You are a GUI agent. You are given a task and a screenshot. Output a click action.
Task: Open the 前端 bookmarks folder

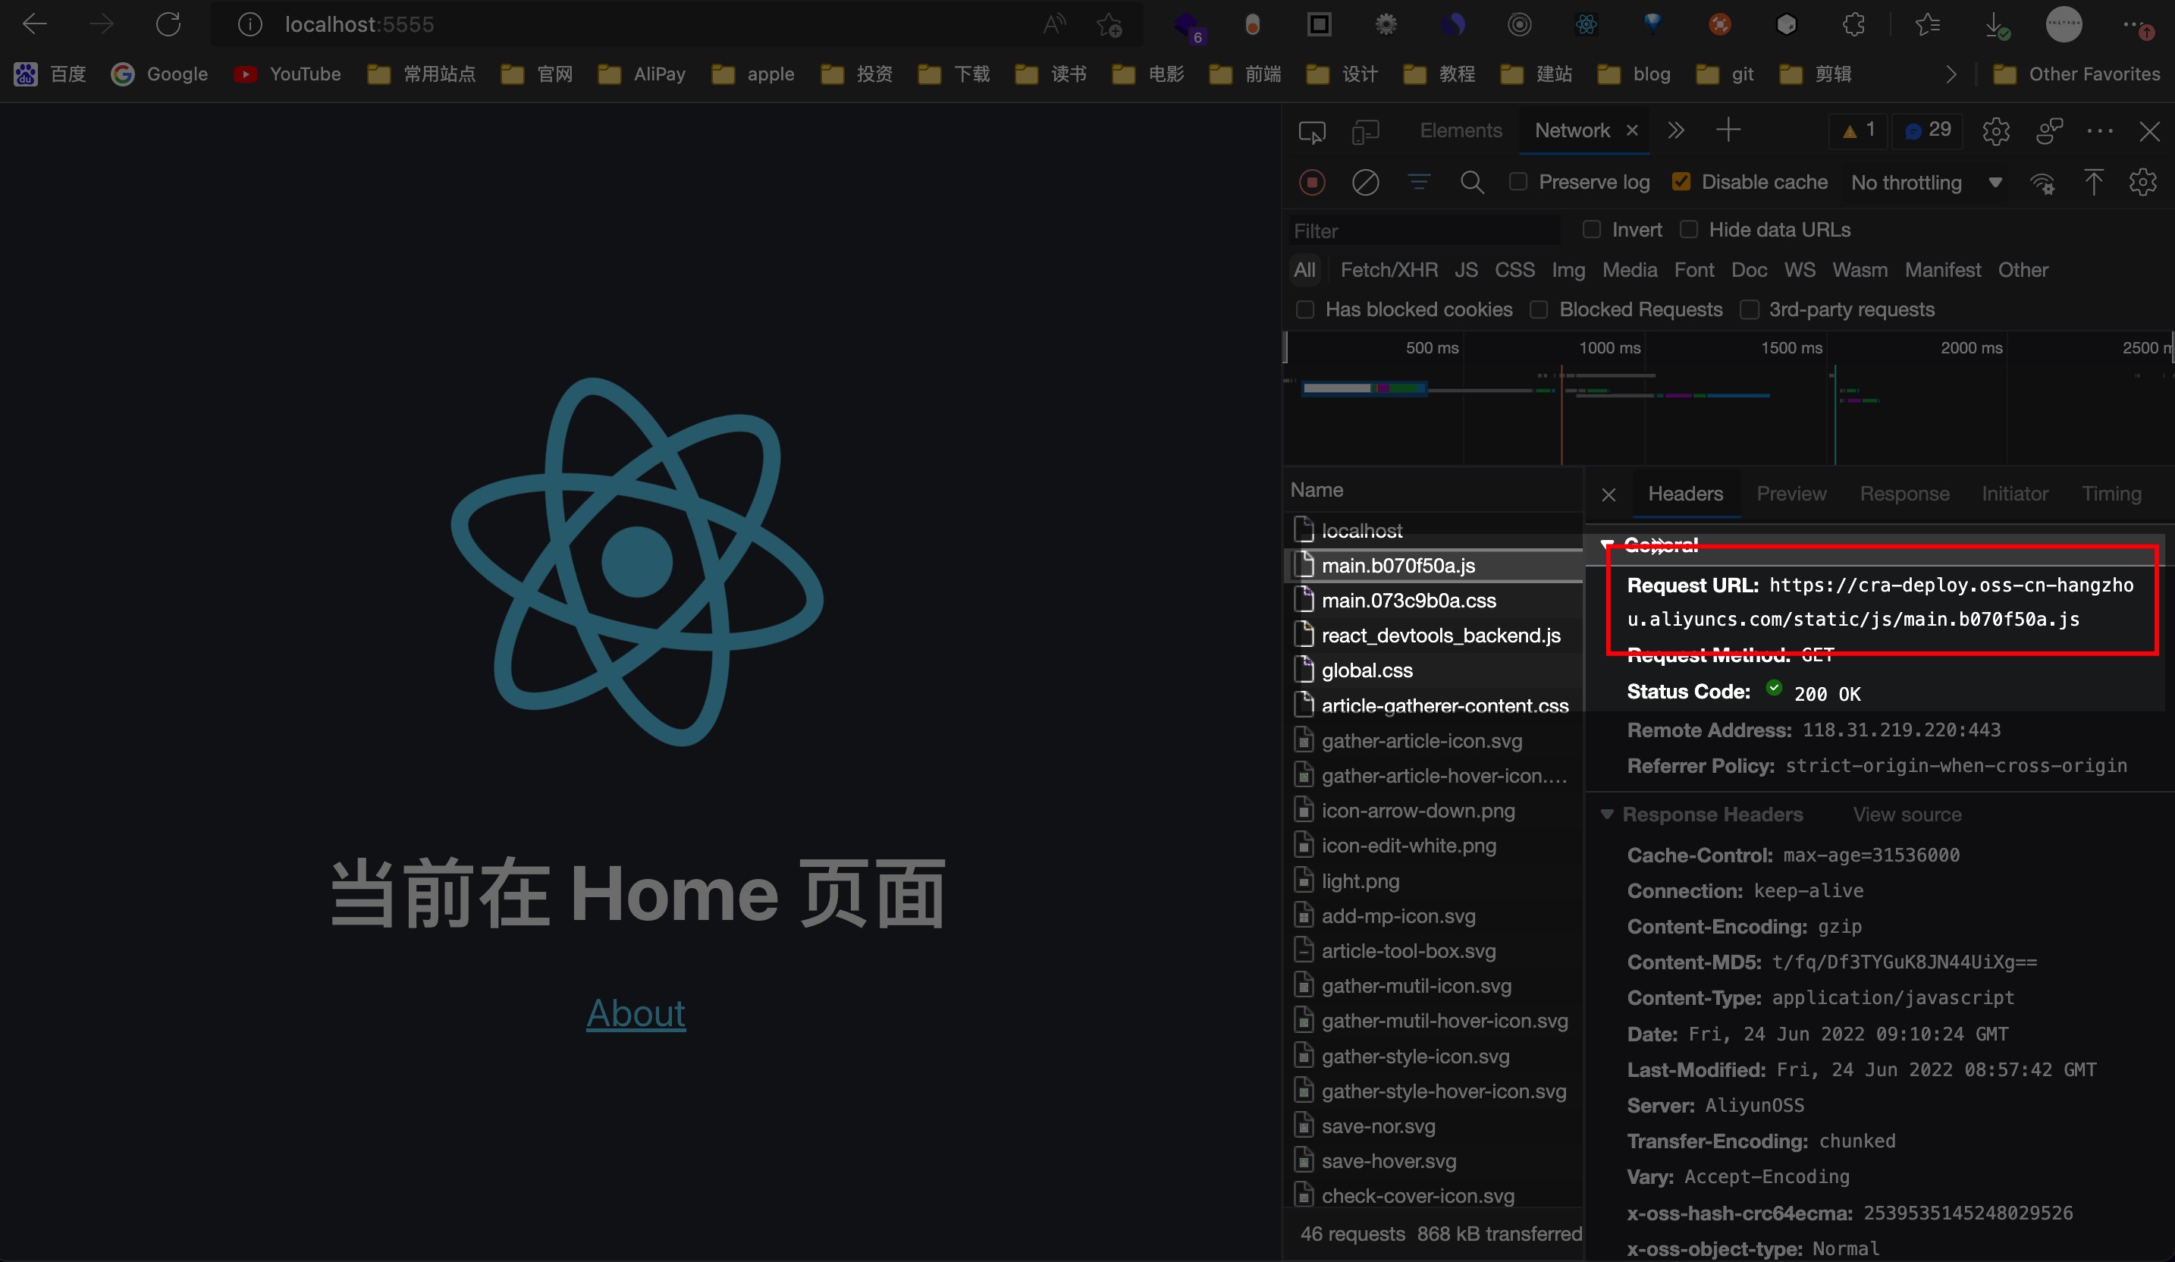[x=1245, y=74]
